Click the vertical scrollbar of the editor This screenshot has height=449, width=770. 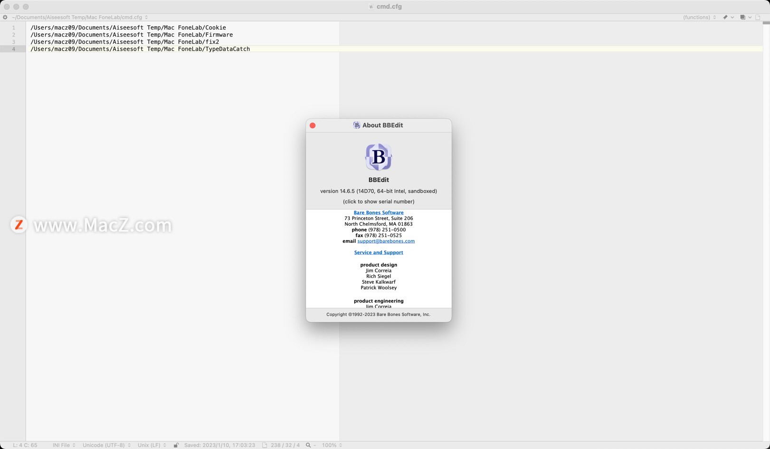pyautogui.click(x=766, y=231)
